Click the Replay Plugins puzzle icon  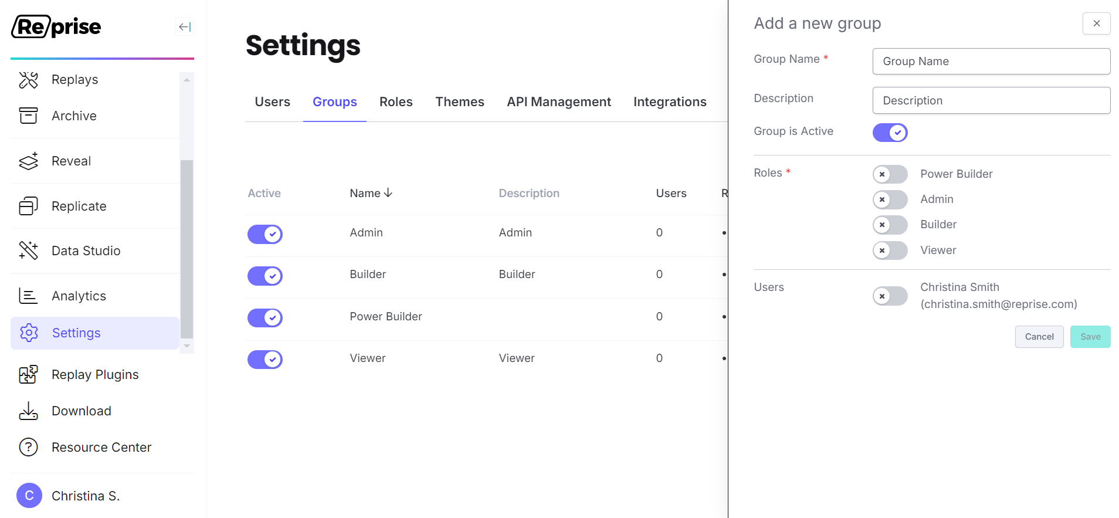click(x=28, y=374)
